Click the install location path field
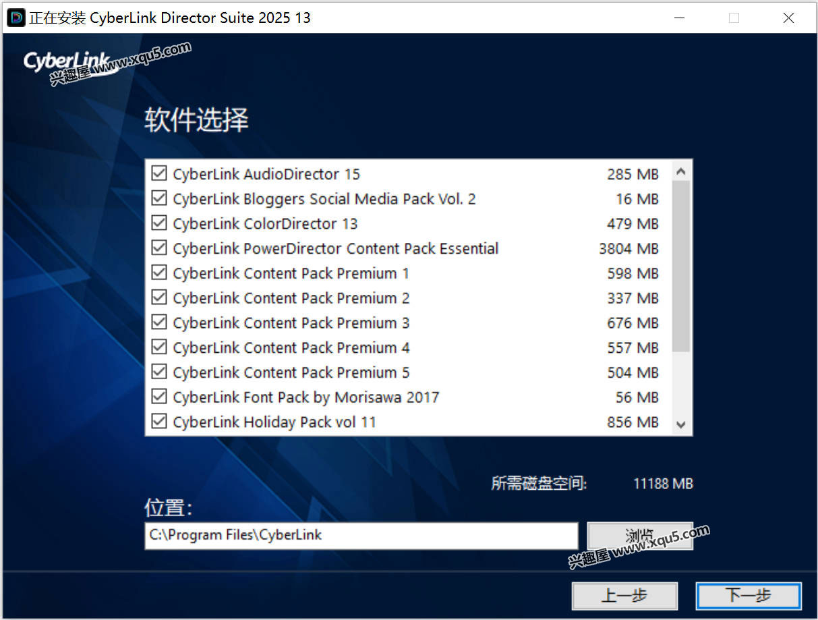 pyautogui.click(x=361, y=536)
